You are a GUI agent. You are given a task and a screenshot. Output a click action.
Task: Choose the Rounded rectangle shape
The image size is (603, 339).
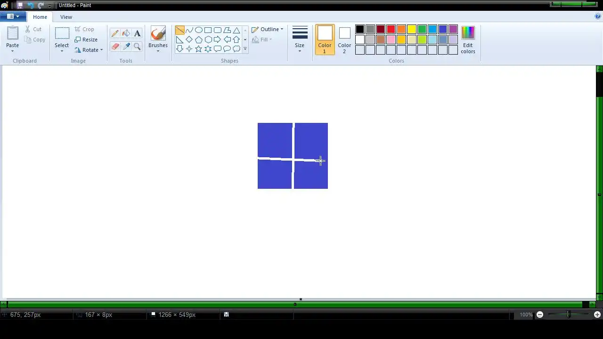pos(217,30)
